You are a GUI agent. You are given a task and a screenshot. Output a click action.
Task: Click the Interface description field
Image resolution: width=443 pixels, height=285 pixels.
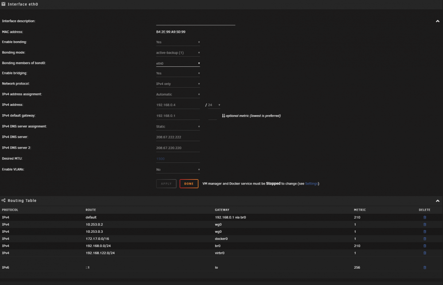pyautogui.click(x=195, y=21)
